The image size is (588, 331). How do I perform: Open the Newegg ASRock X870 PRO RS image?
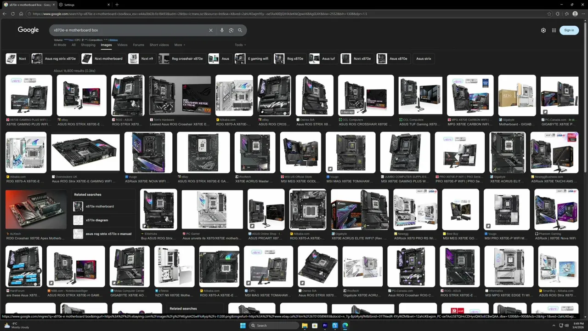pyautogui.click(x=415, y=210)
